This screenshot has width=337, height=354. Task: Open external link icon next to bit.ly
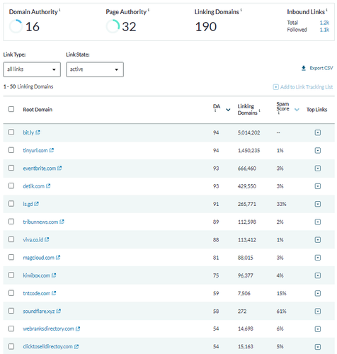(x=38, y=132)
